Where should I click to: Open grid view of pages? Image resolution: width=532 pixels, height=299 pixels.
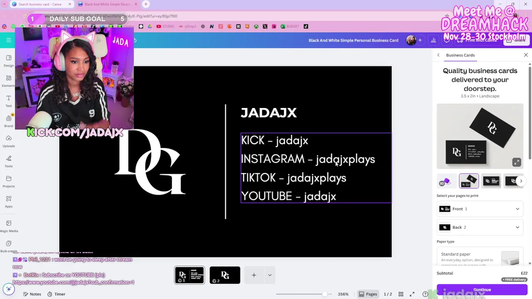point(401,294)
